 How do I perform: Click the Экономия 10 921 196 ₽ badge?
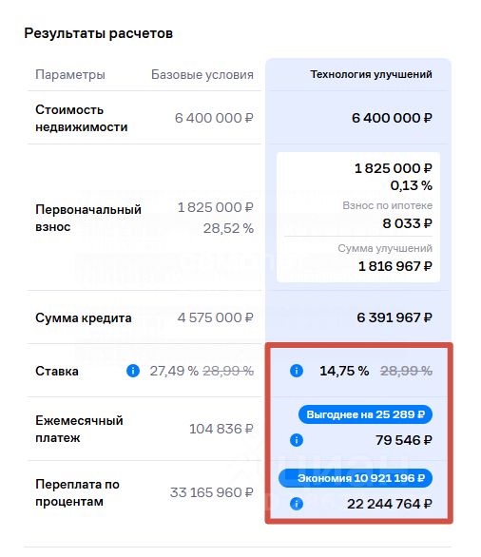coord(356,478)
